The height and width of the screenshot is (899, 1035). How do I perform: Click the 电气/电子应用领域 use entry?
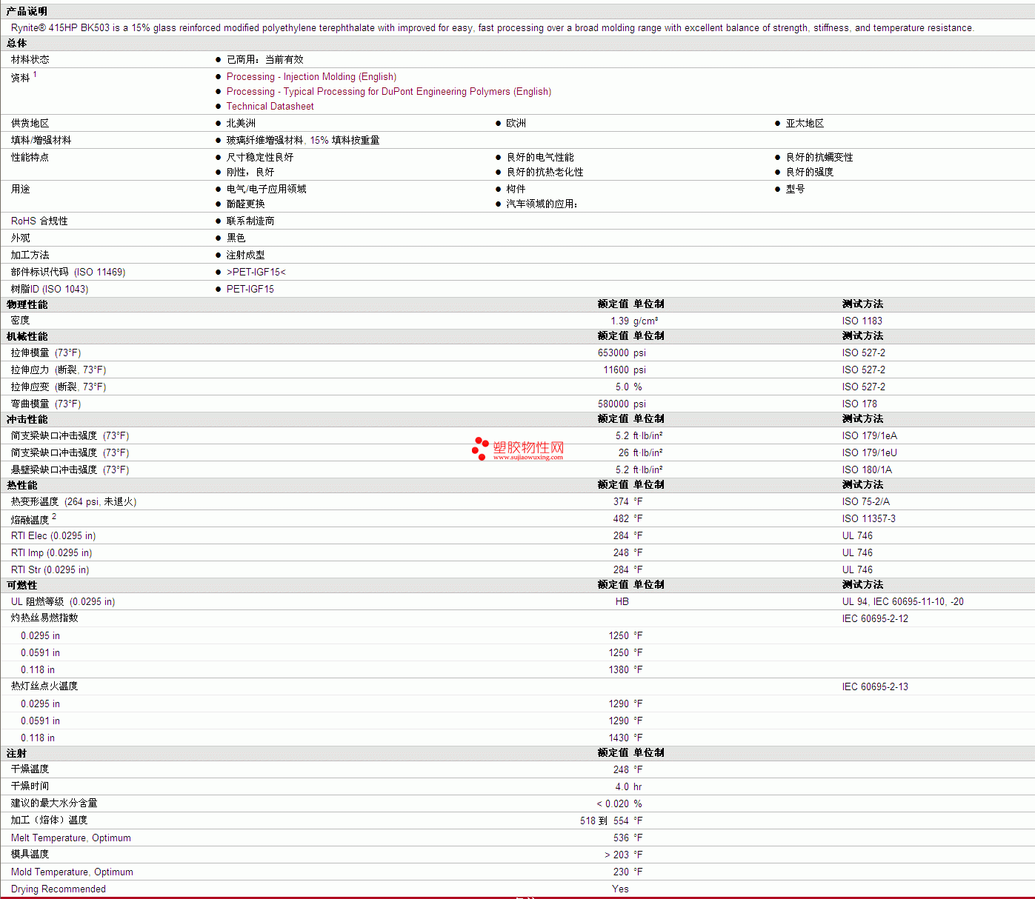tap(266, 190)
